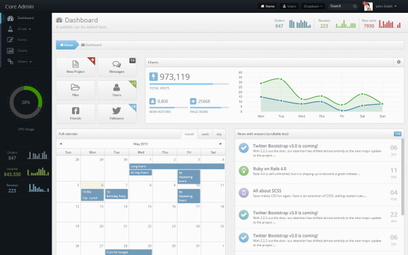This screenshot has width=408, height=255.
Task: Click the Charts panel settings gear
Action: pos(398,62)
